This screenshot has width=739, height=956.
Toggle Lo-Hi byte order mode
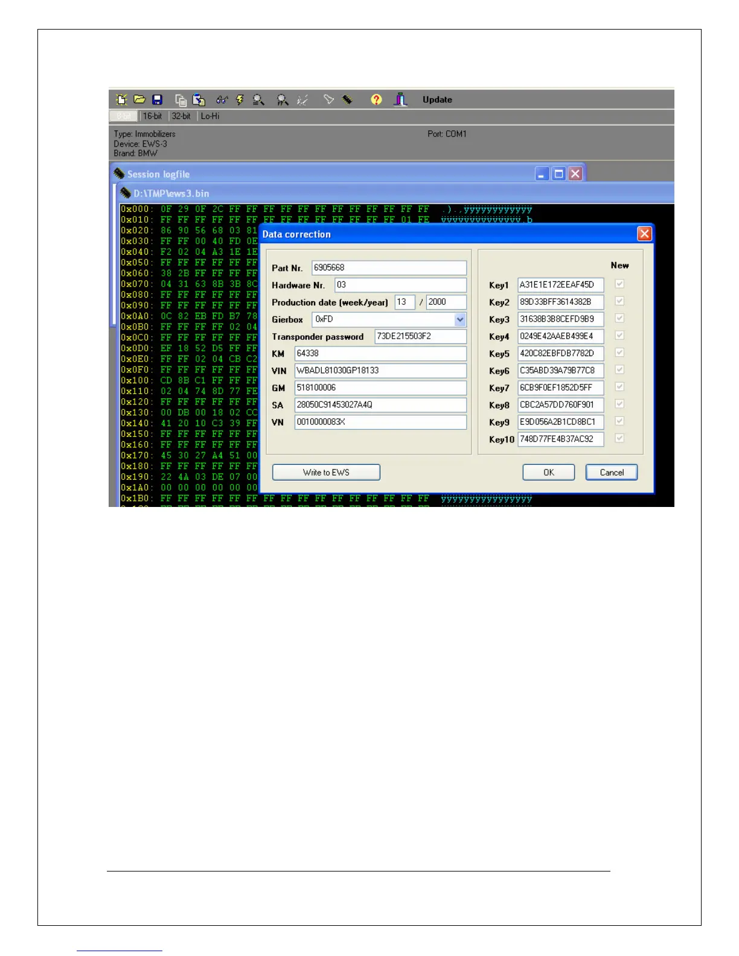point(210,116)
